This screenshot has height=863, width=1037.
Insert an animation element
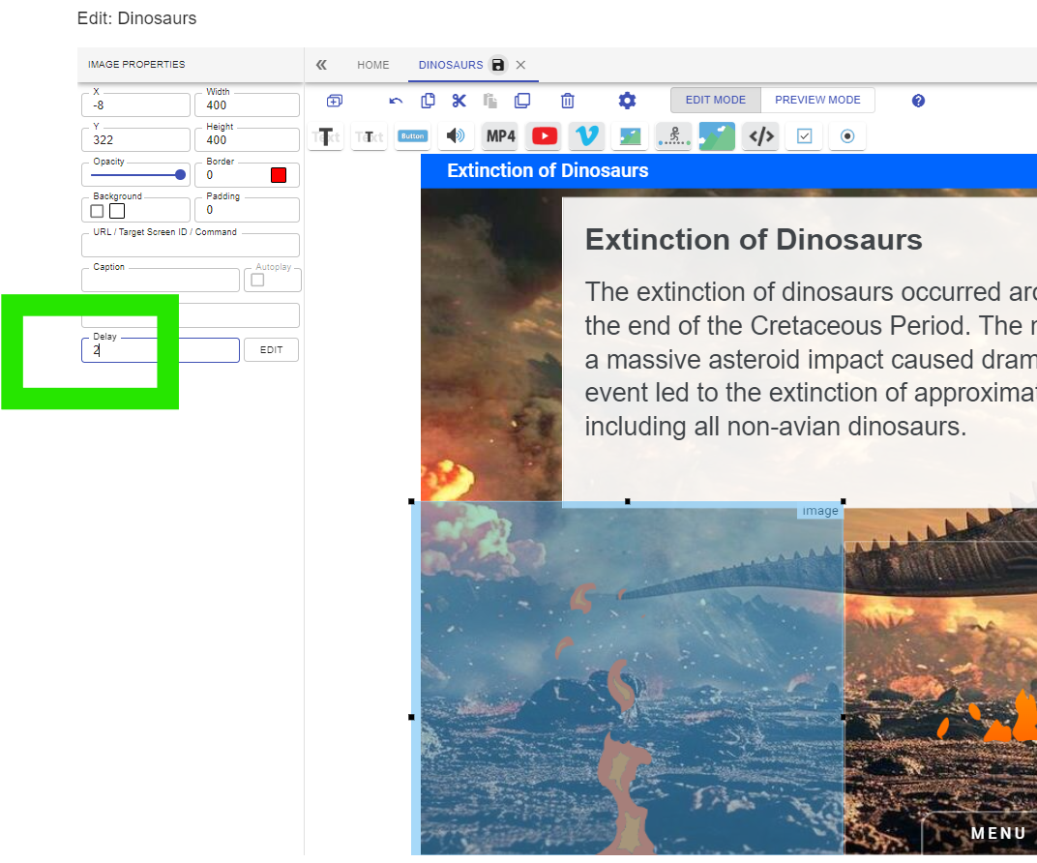coord(674,136)
